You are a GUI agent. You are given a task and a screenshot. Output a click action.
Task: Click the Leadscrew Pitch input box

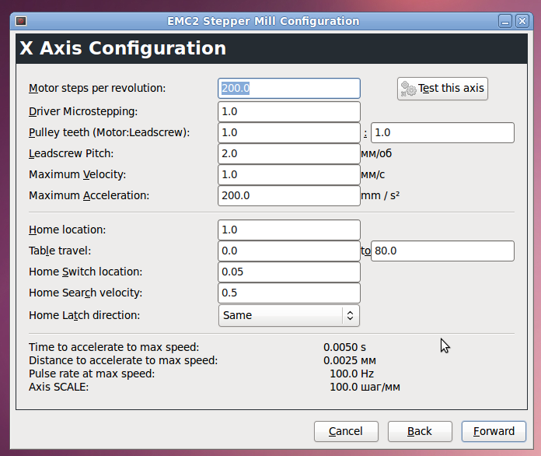click(x=289, y=153)
